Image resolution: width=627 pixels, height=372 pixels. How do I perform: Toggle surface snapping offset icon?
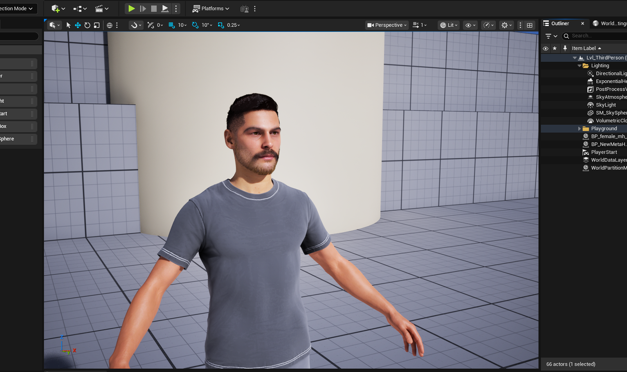(x=151, y=25)
